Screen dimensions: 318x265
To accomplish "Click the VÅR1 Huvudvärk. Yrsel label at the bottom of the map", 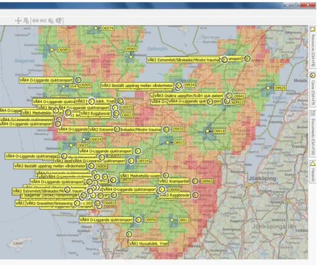I will pos(148,243).
